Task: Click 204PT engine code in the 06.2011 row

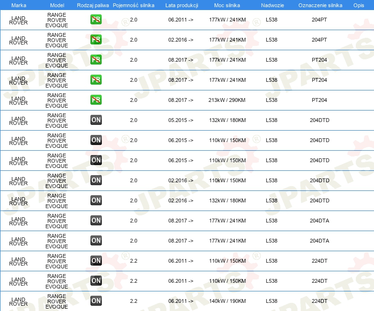Action: point(319,20)
